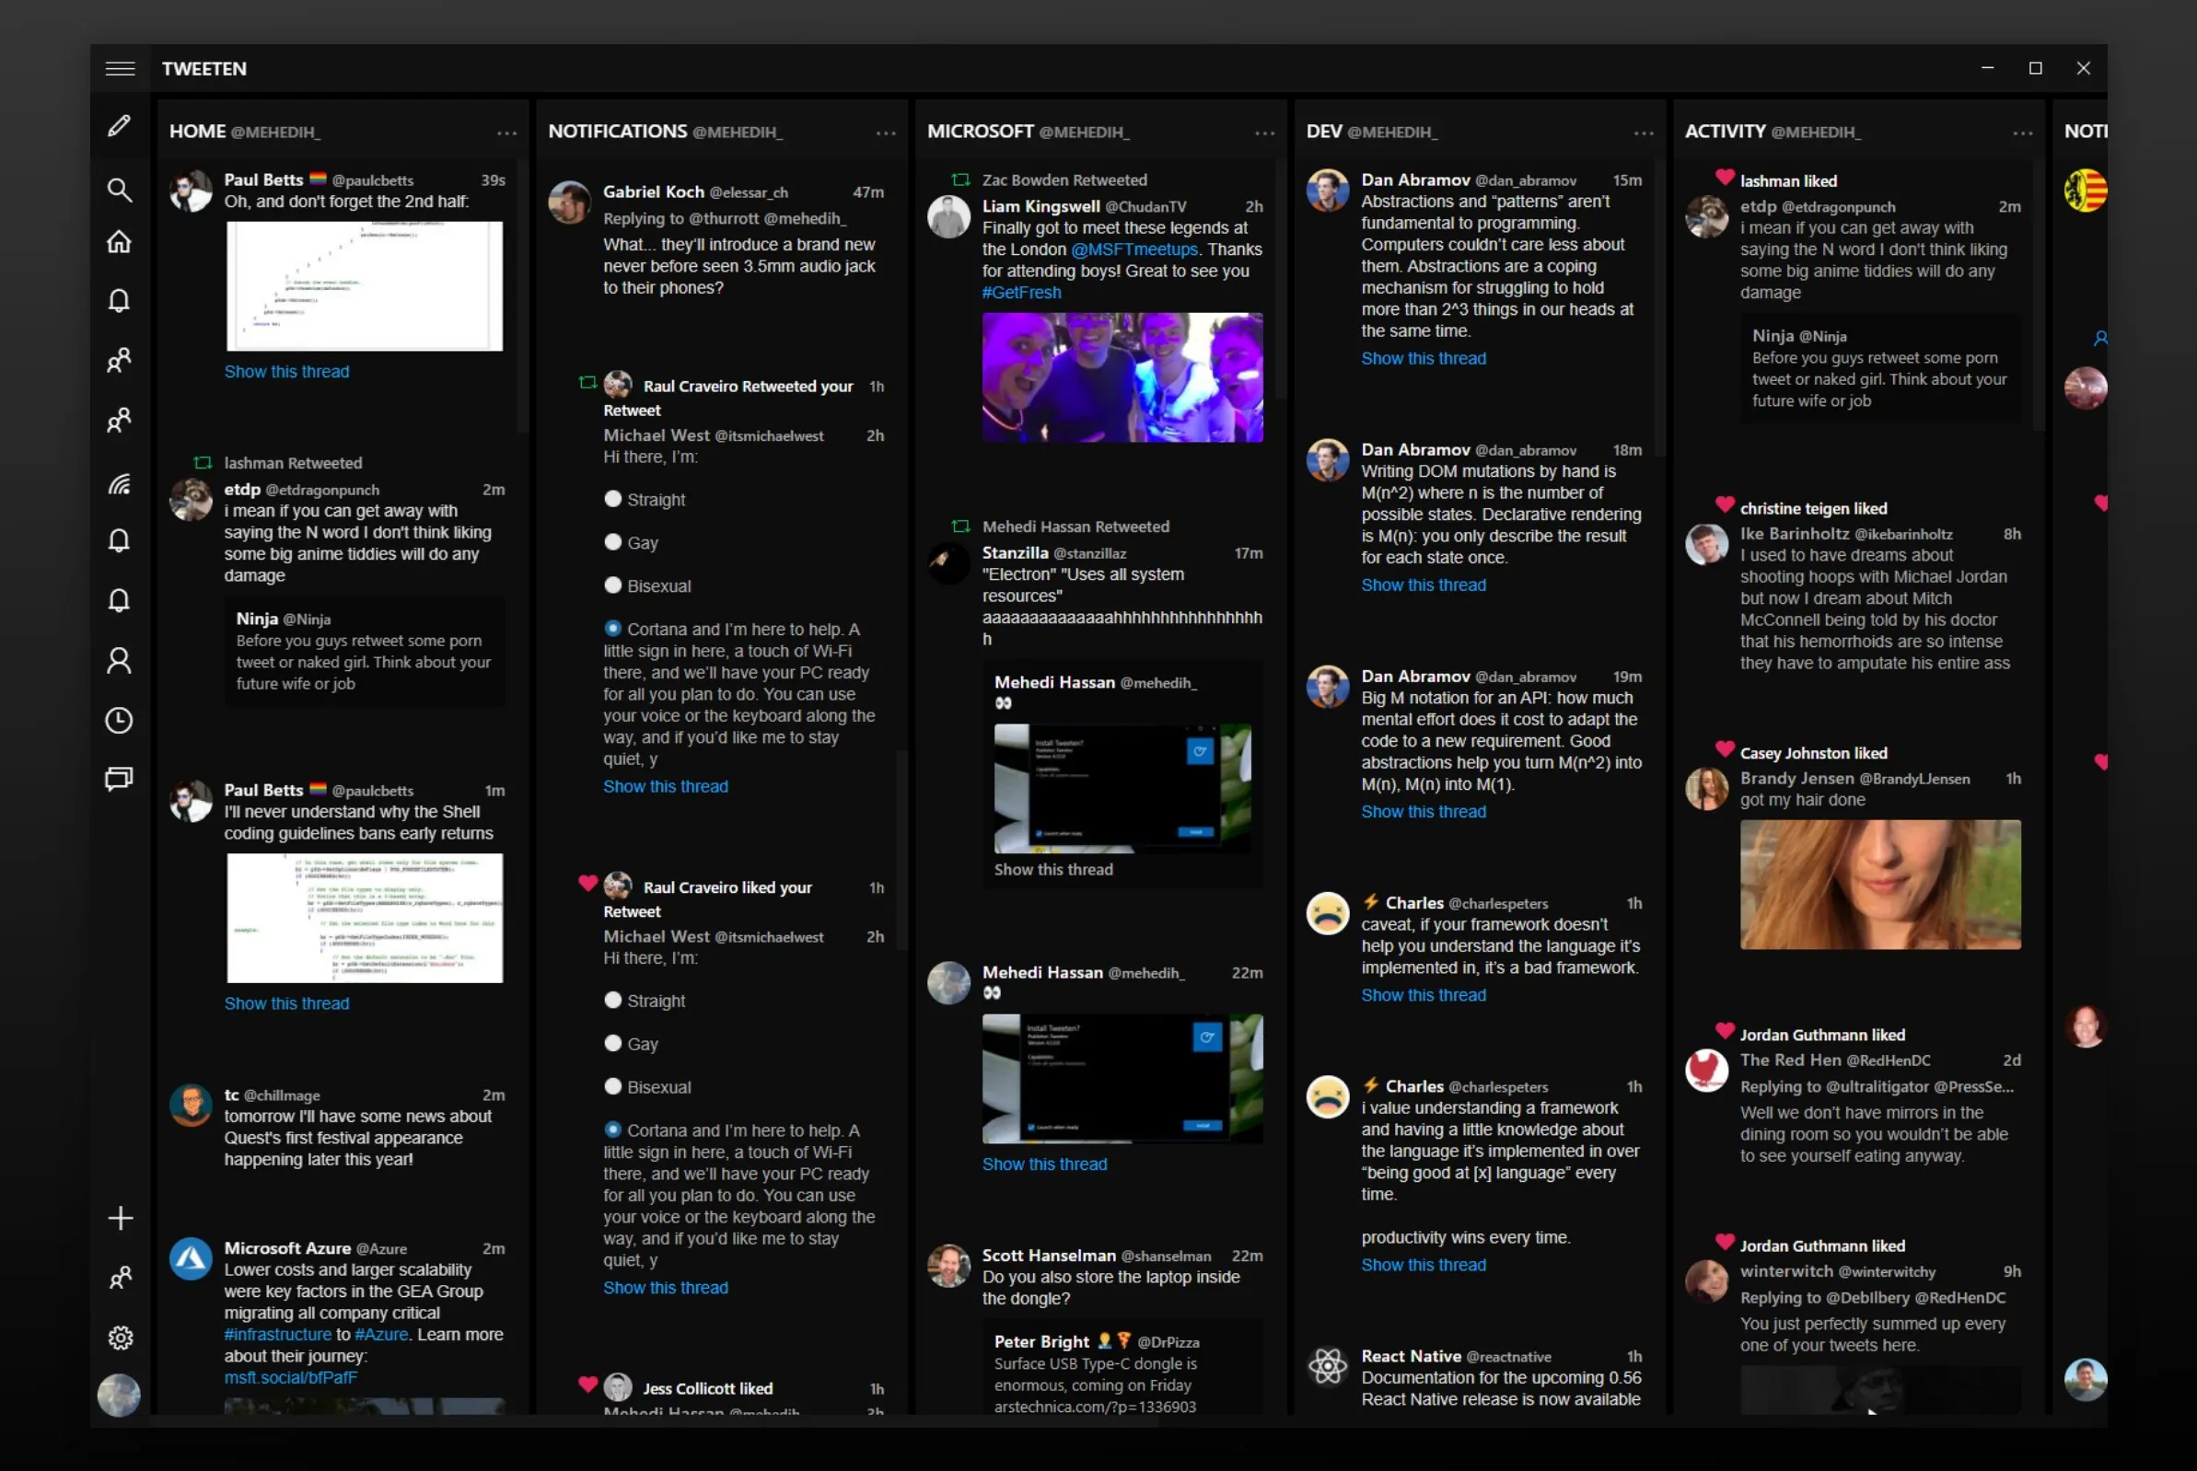Open Microsoft column options menu
This screenshot has width=2197, height=1471.
[1265, 133]
